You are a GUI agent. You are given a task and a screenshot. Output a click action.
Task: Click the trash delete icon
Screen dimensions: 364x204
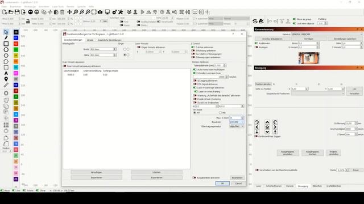[62, 12]
